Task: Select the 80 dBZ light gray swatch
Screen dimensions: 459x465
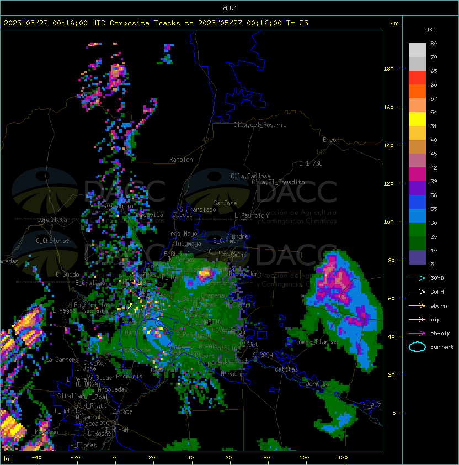Action: (x=417, y=50)
